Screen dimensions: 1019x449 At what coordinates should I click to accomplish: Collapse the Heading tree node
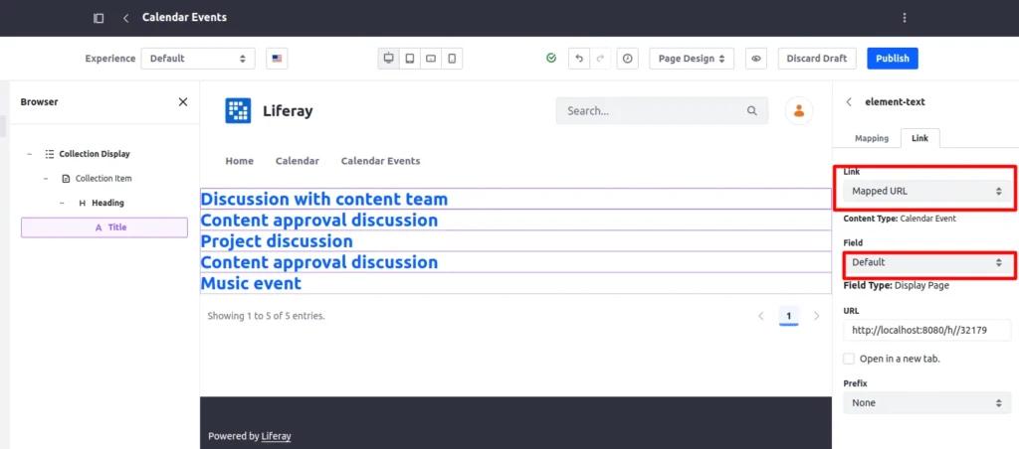(x=62, y=203)
